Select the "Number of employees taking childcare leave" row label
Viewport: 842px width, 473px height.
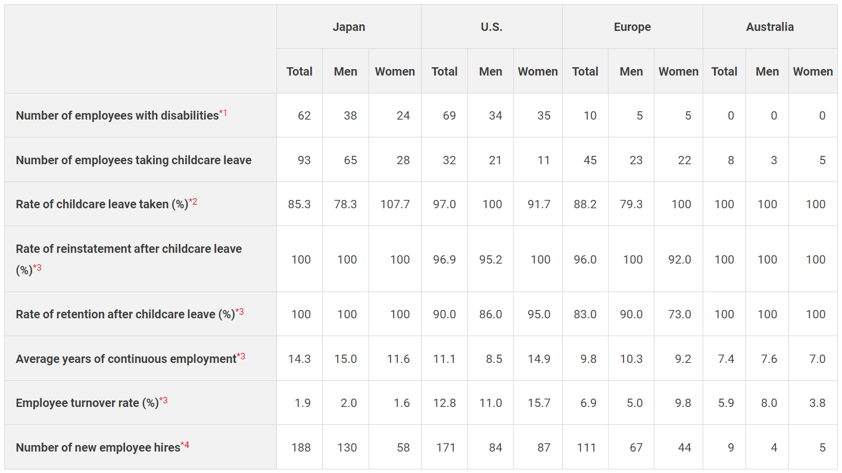click(133, 160)
